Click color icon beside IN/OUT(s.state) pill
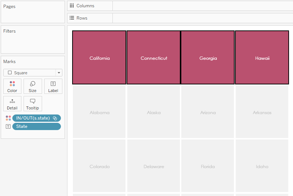The image size is (293, 196). point(8,118)
